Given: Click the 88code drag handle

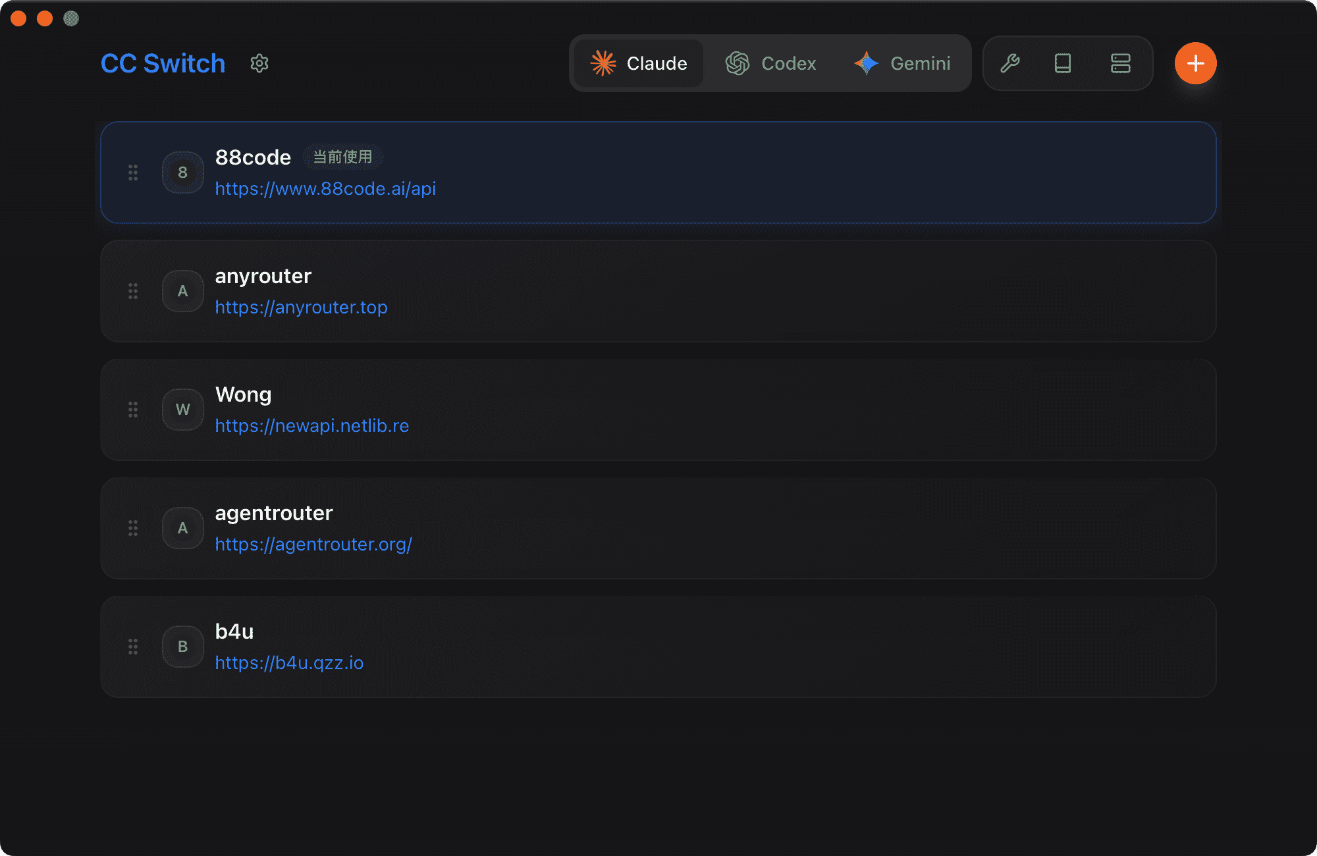Looking at the screenshot, I should pos(133,173).
